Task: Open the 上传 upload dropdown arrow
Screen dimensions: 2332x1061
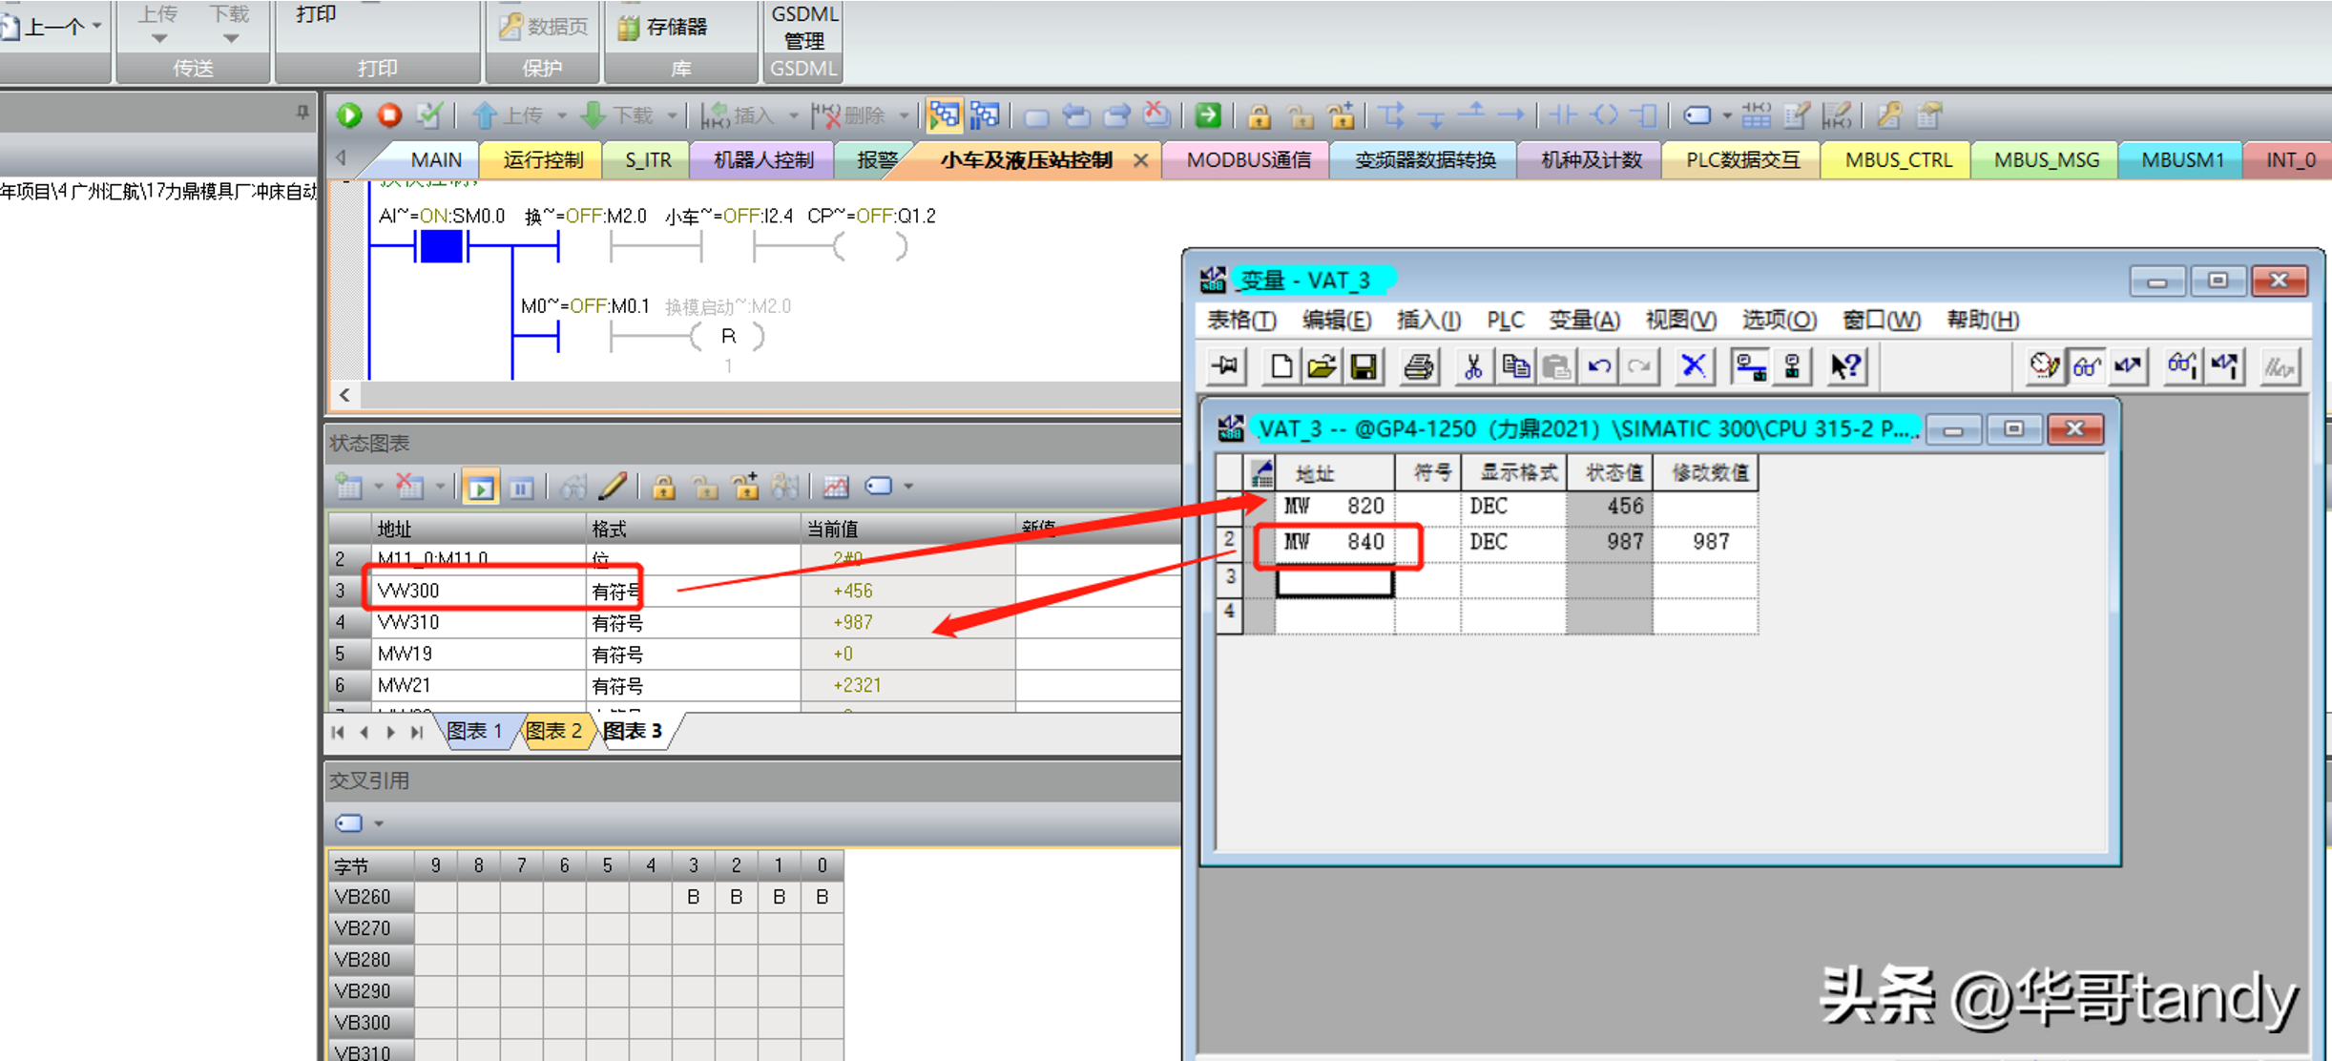Action: coord(562,116)
